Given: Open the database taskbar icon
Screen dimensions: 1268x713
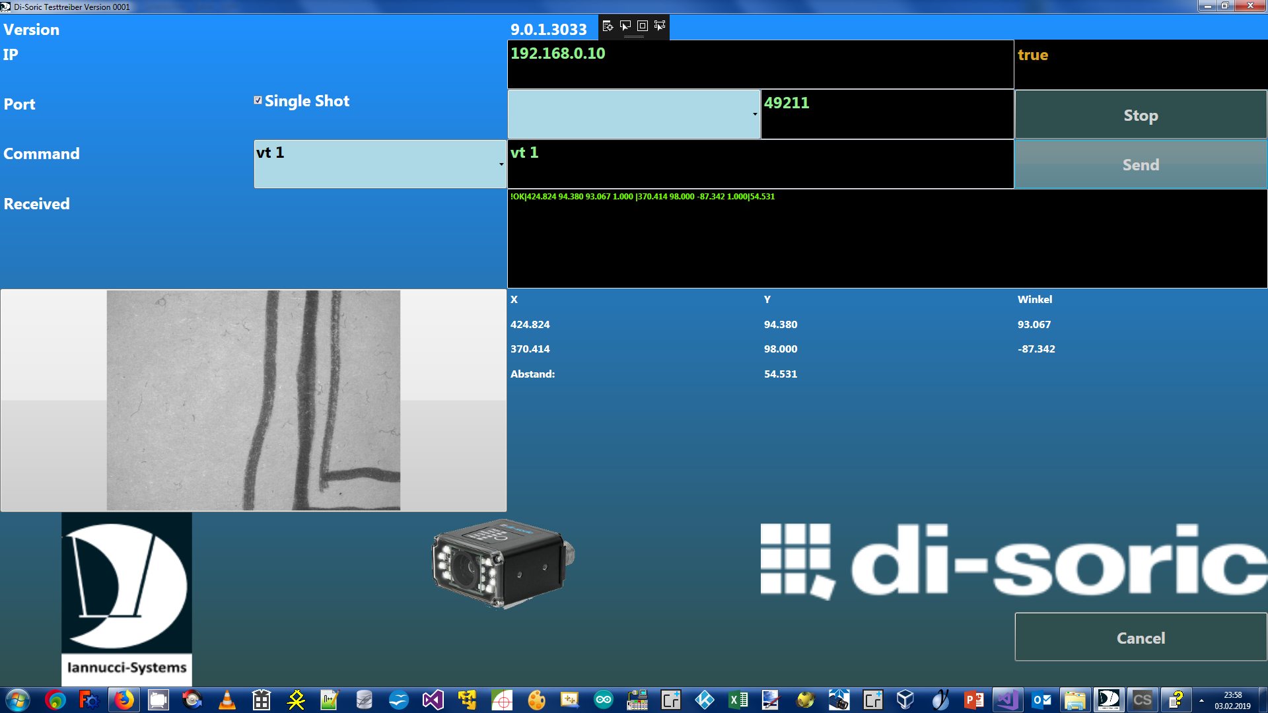Looking at the screenshot, I should click(364, 700).
